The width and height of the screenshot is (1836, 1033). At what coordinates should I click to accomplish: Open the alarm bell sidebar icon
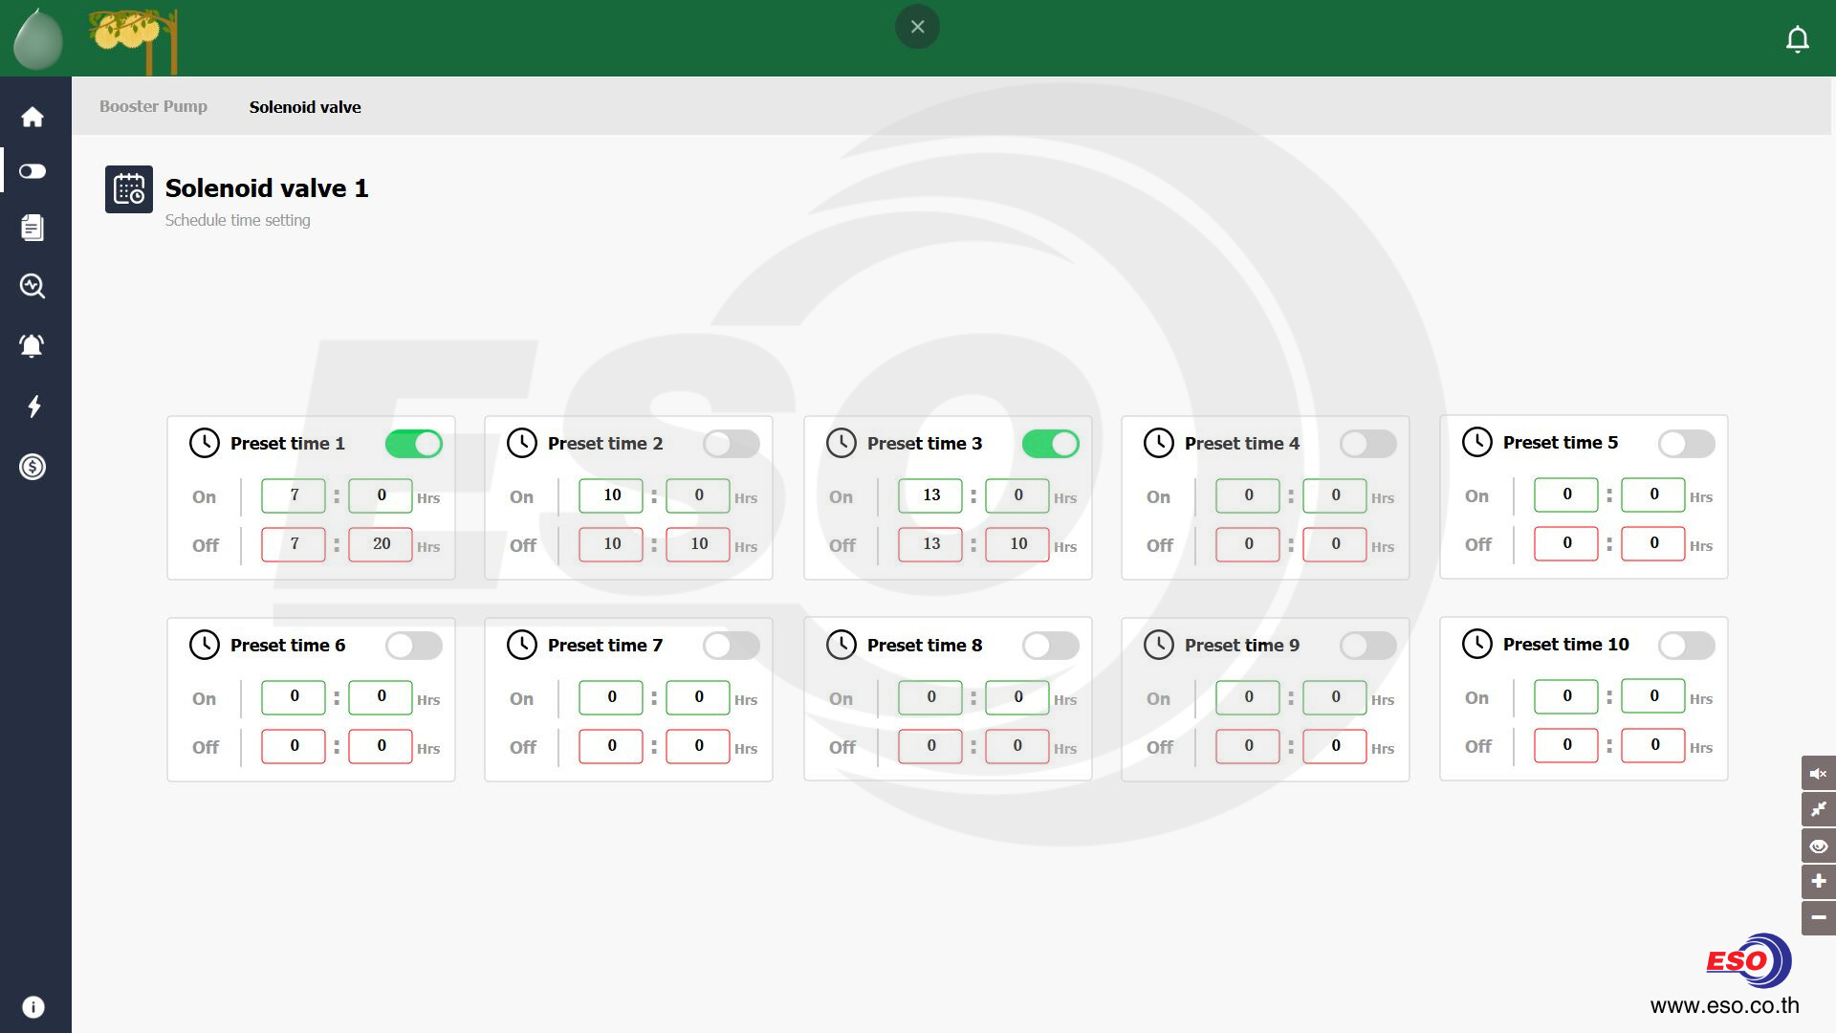click(x=33, y=345)
